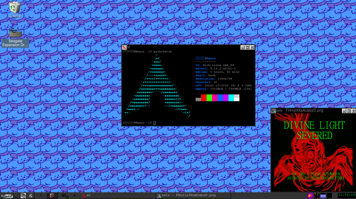356x199 pixels.
Task: Click the show desktop taskbar icon
Action: [16, 196]
